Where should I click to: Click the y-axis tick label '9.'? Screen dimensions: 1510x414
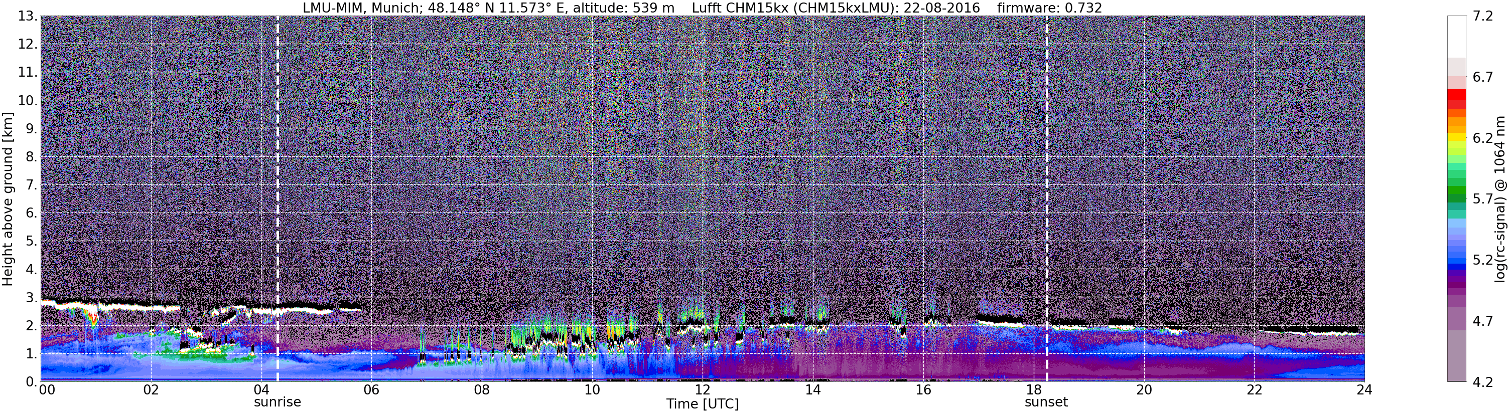(31, 128)
